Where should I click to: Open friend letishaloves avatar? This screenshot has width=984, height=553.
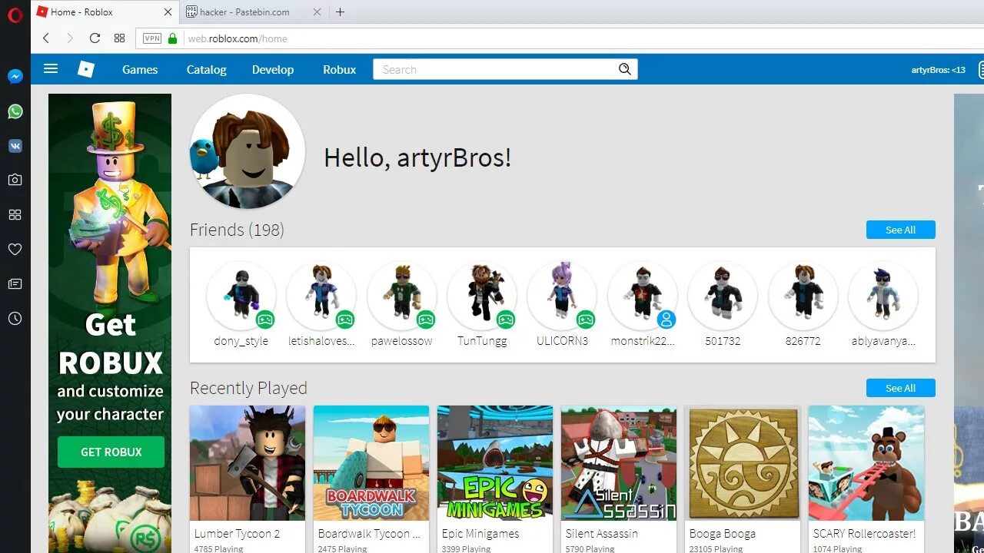(321, 296)
